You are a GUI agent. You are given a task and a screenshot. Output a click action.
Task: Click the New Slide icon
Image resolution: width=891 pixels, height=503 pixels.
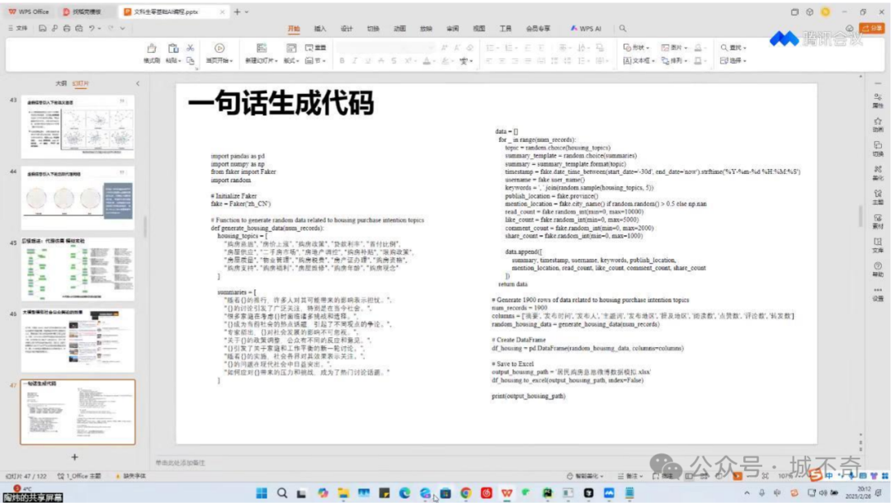click(x=262, y=49)
